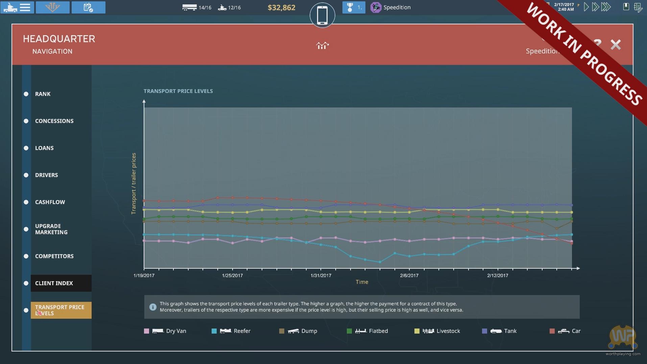Viewport: 647px width, 364px height.
Task: Select Cashflow in the navigation
Action: click(x=50, y=202)
